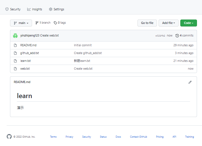Open the Insights tab
Image resolution: width=202 pixels, height=146 pixels.
pyautogui.click(x=35, y=9)
